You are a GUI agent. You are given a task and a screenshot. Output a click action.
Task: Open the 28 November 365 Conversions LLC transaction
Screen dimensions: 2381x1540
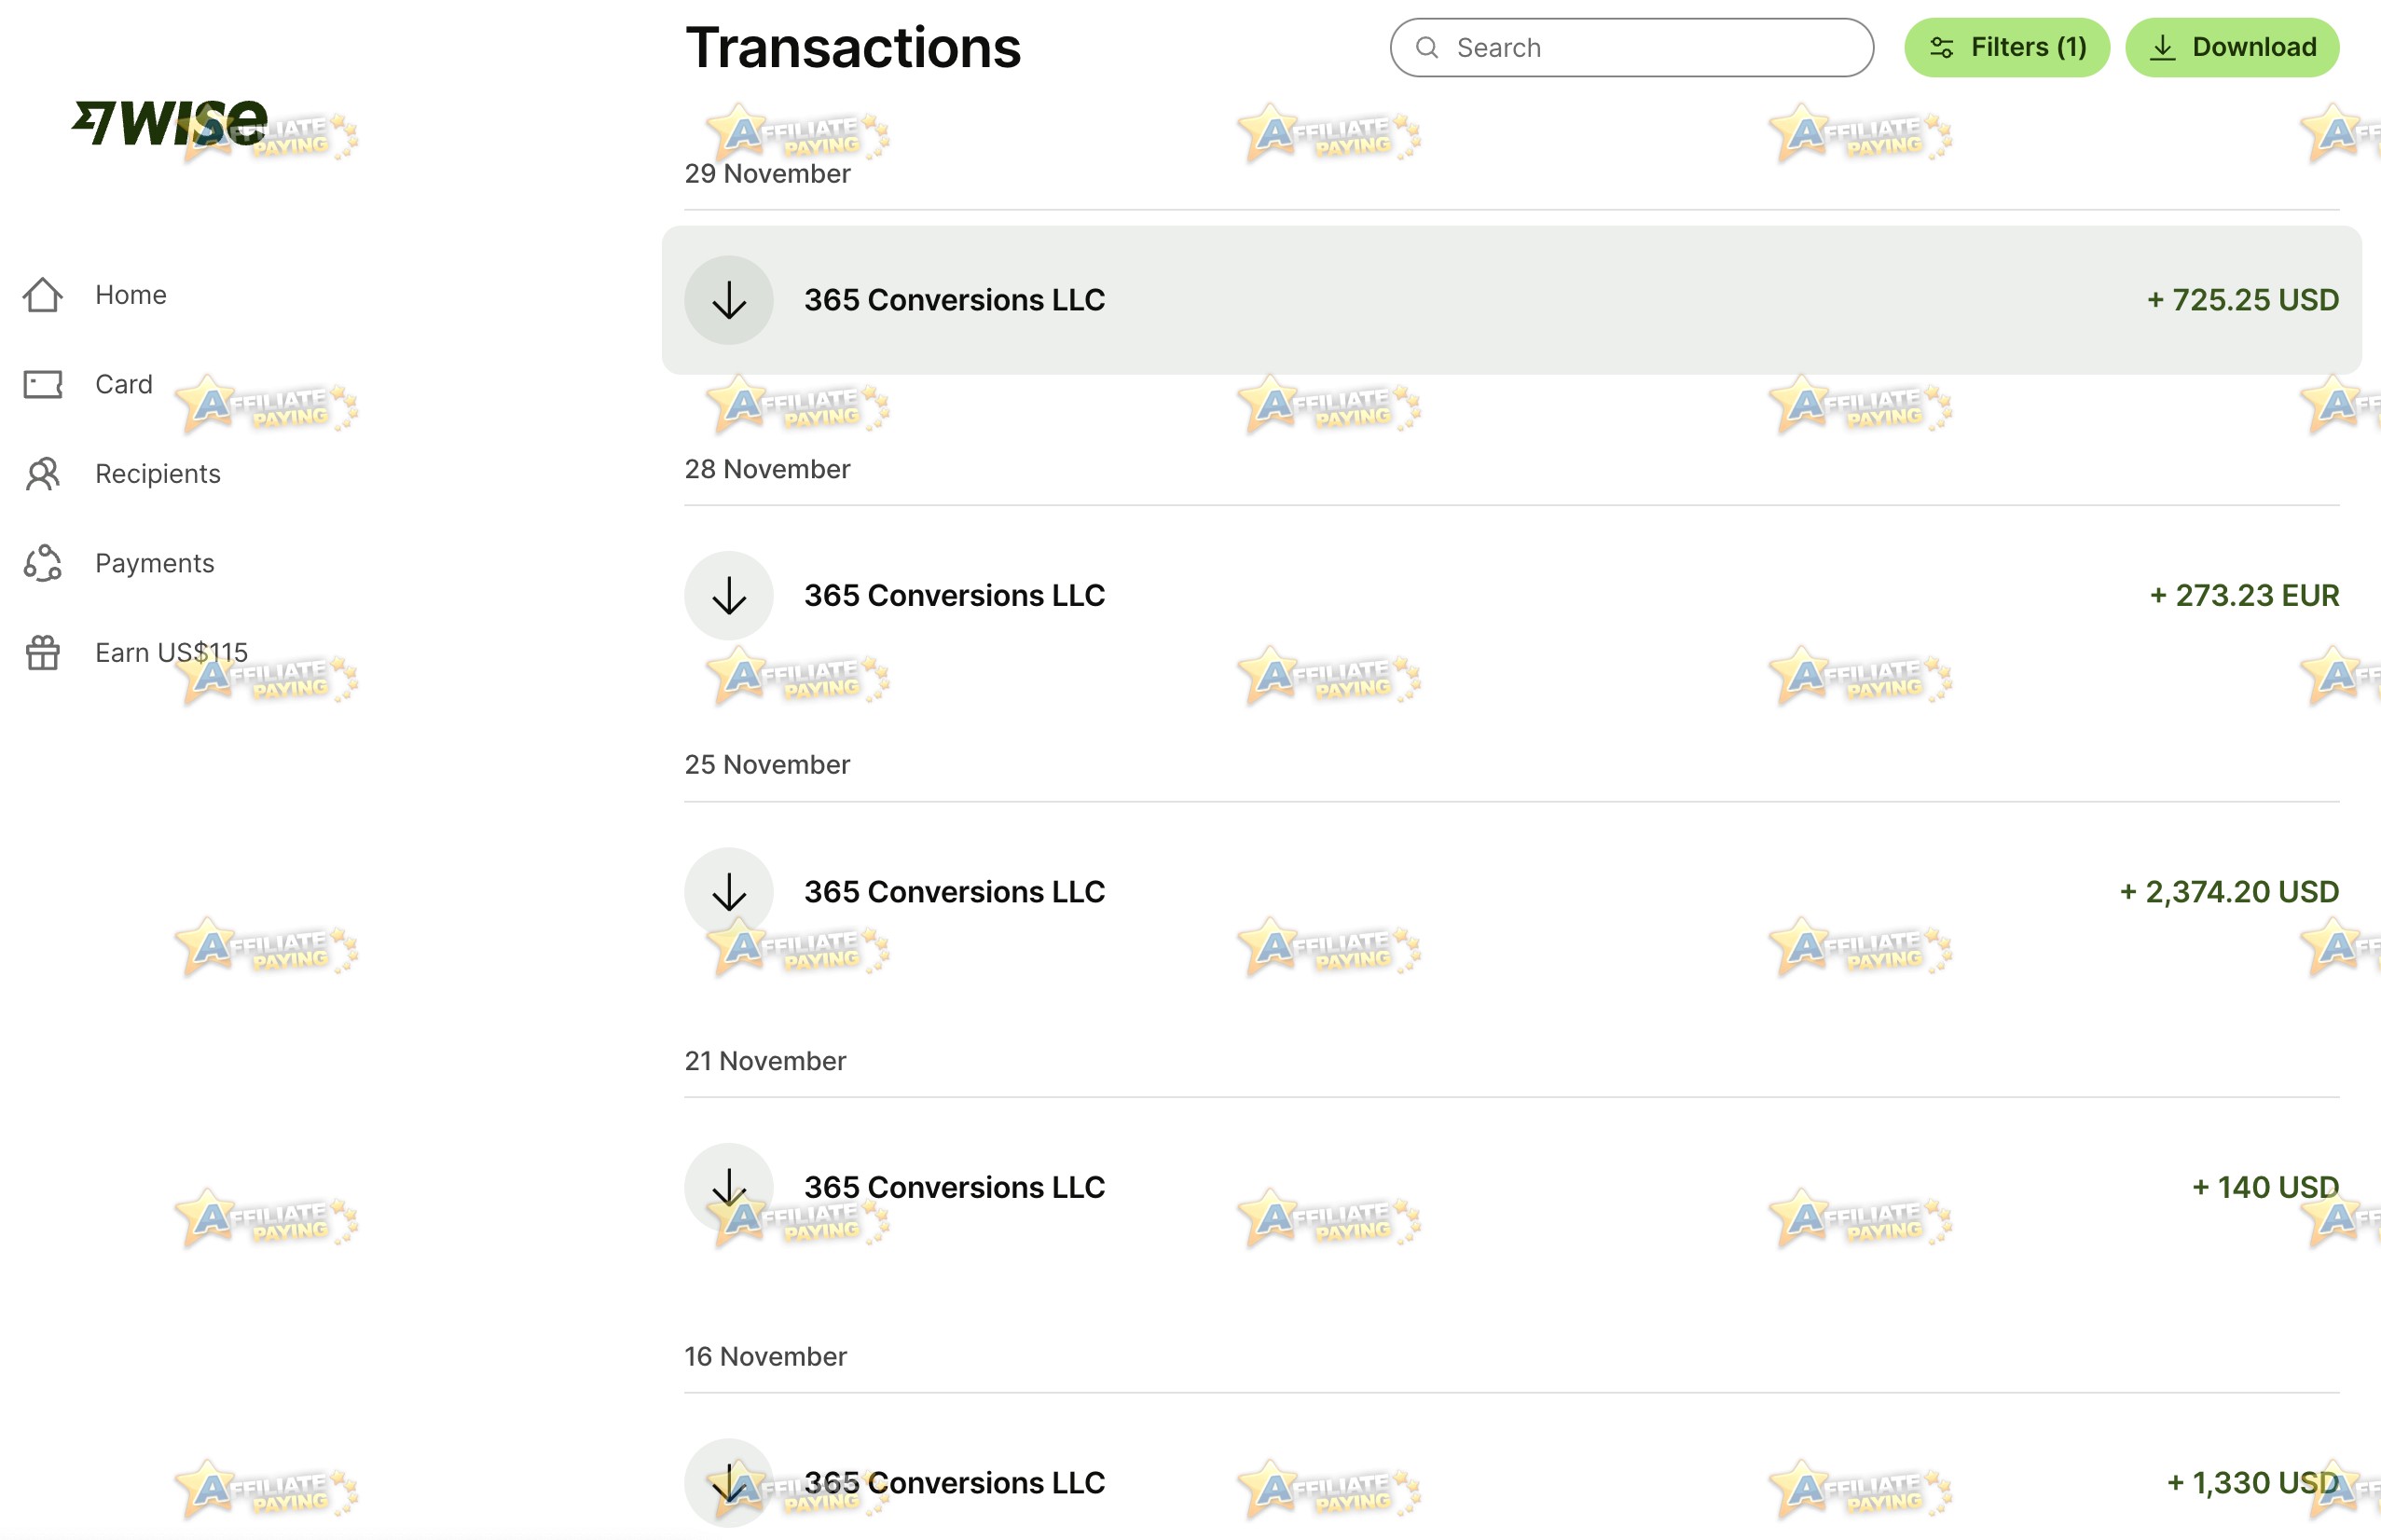1512,596
